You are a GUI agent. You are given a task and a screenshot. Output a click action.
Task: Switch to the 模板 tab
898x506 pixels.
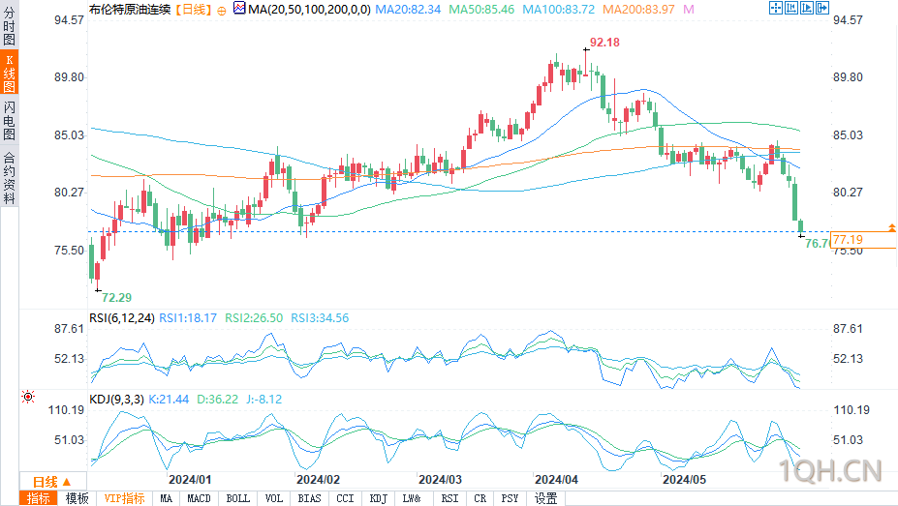(77, 498)
